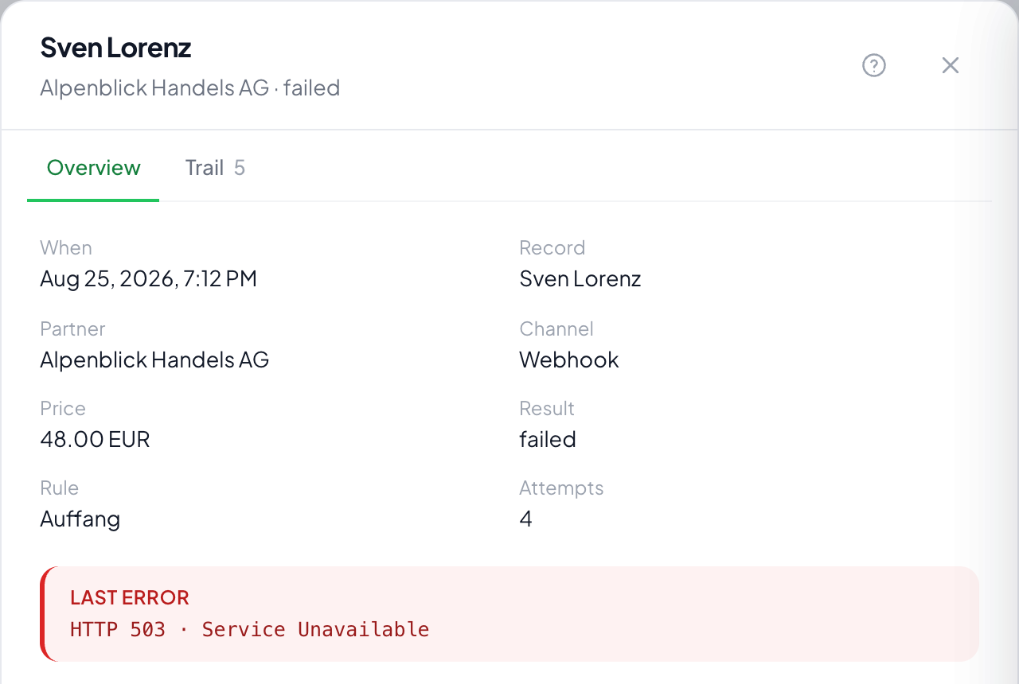This screenshot has height=684, width=1019.
Task: Click the 'Result' field label
Action: coord(547,409)
